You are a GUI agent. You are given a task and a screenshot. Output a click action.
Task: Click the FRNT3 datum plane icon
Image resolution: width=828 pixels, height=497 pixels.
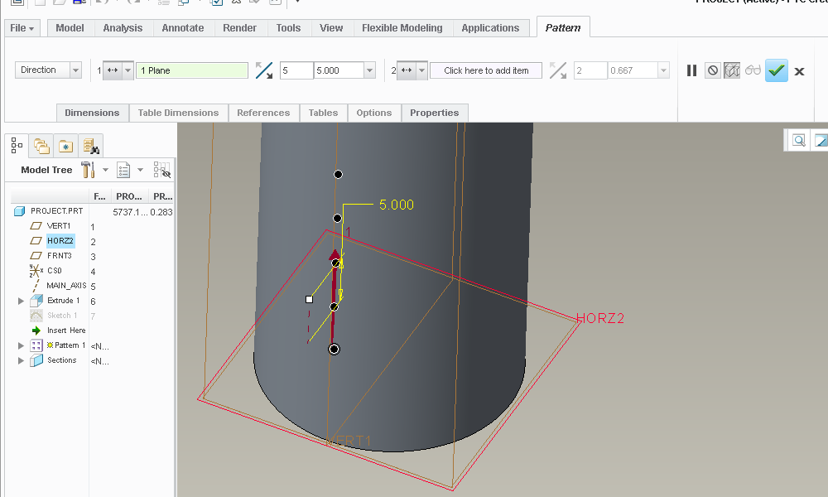[x=36, y=256]
